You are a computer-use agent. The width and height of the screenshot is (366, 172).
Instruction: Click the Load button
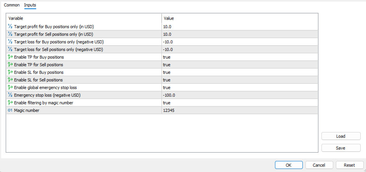(340, 136)
